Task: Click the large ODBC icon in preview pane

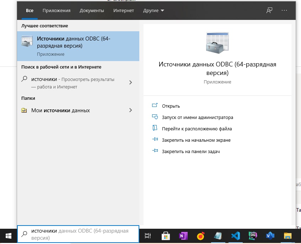Action: pos(217,43)
